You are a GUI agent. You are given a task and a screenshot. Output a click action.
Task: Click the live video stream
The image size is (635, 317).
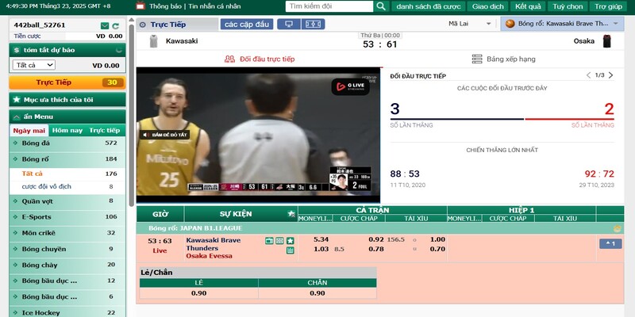[x=259, y=135]
